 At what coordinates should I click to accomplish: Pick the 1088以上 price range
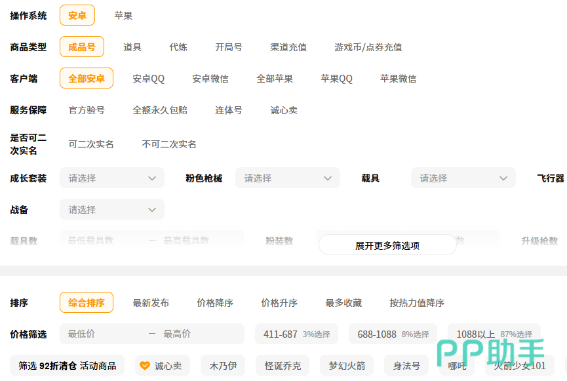click(494, 334)
